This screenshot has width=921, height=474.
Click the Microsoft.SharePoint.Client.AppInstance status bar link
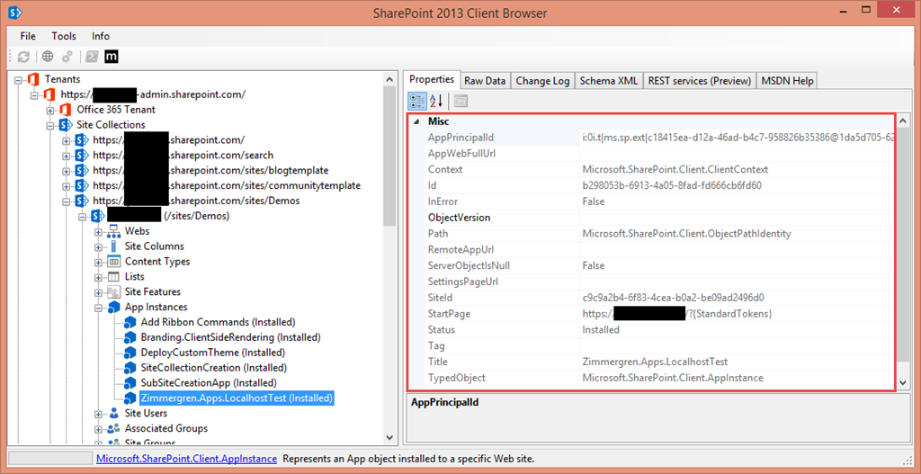coord(186,459)
